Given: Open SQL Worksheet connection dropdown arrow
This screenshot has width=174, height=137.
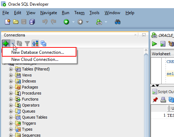Looking at the screenshot, I should (x=106, y=22).
